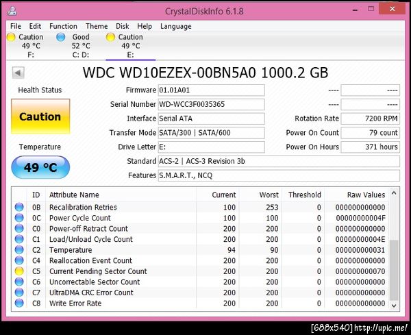The height and width of the screenshot is (335, 411).
Task: Click blue status dot for Uncorrectable Sector Count
Action: [19, 282]
